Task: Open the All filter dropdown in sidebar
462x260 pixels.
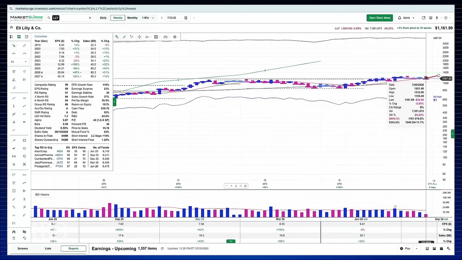Action: coord(19,62)
